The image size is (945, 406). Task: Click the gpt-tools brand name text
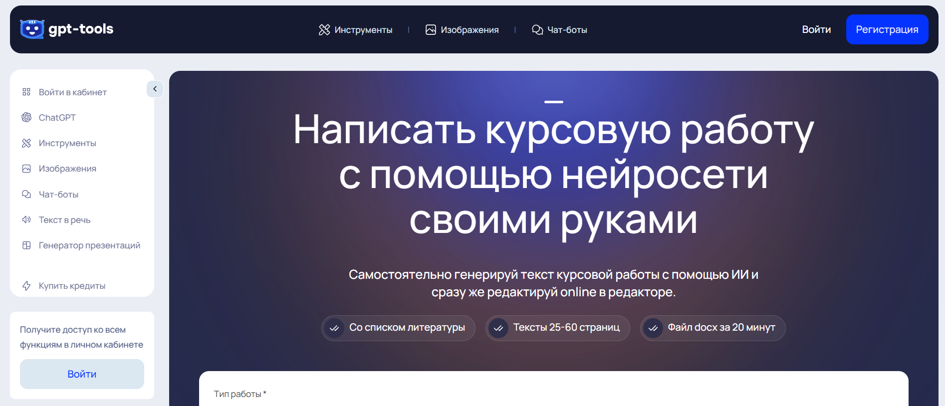tap(81, 29)
